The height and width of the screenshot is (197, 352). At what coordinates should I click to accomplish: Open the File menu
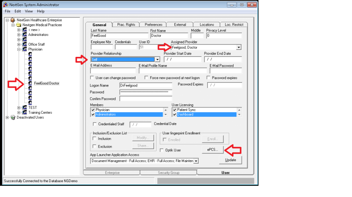7,11
